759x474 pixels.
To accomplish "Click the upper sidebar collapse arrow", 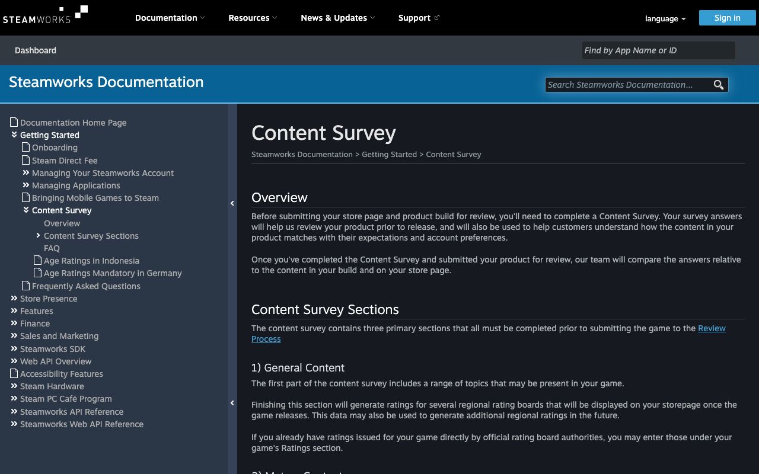I will 232,203.
